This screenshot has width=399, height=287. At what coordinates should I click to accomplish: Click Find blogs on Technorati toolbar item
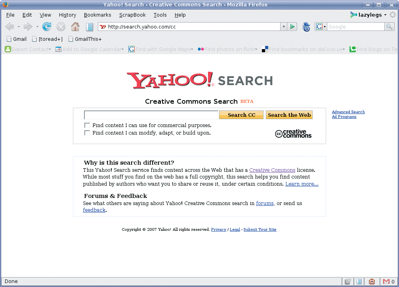pyautogui.click(x=374, y=49)
